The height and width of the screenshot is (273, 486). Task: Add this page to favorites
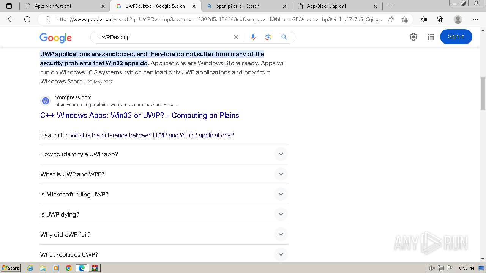click(x=404, y=19)
